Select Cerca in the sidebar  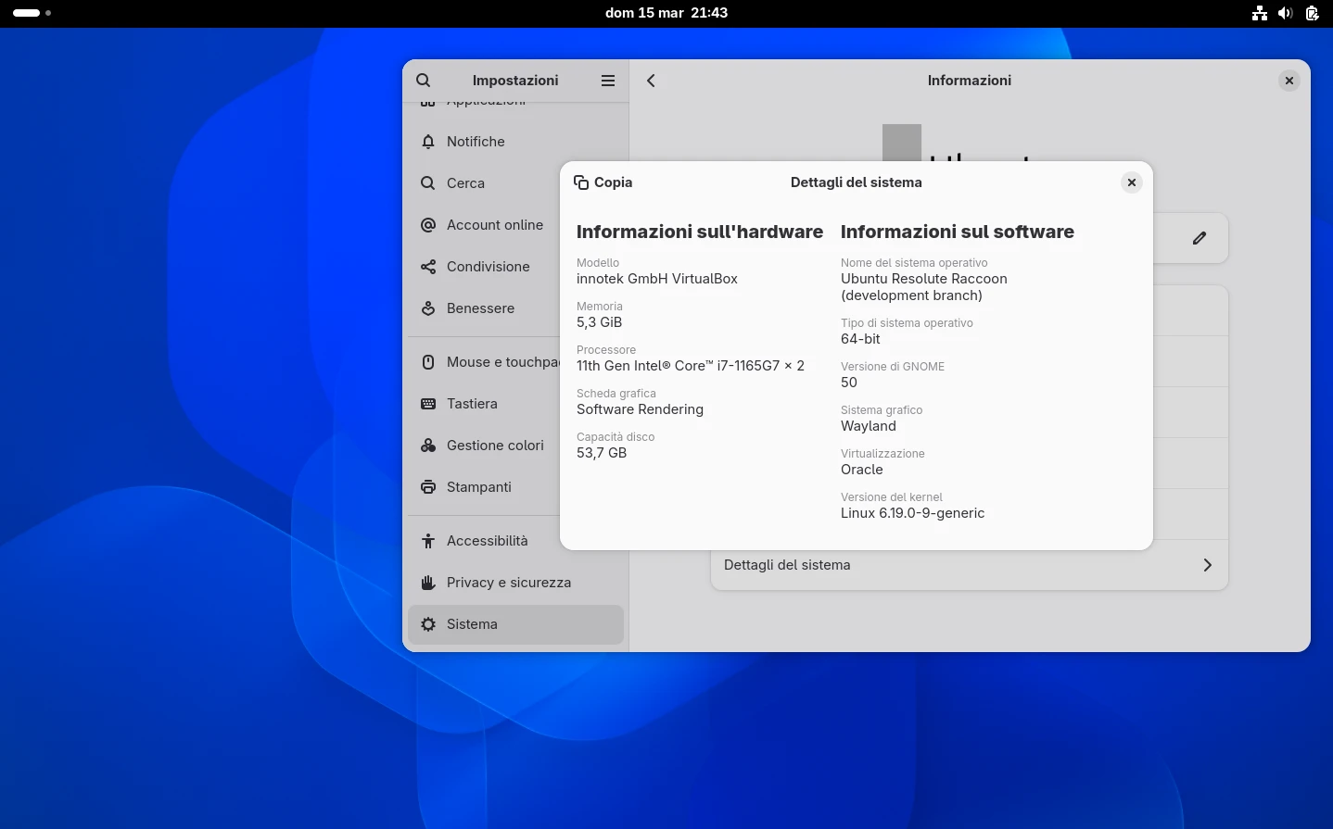pyautogui.click(x=465, y=183)
